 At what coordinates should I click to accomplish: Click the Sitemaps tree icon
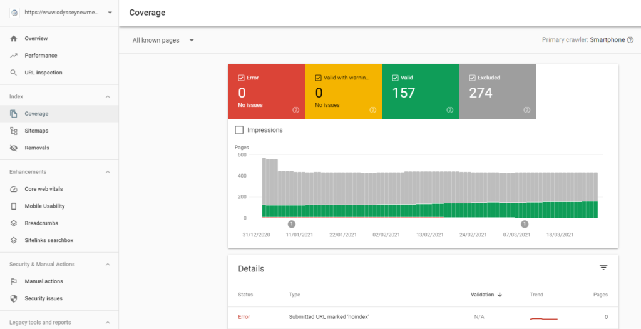click(14, 131)
